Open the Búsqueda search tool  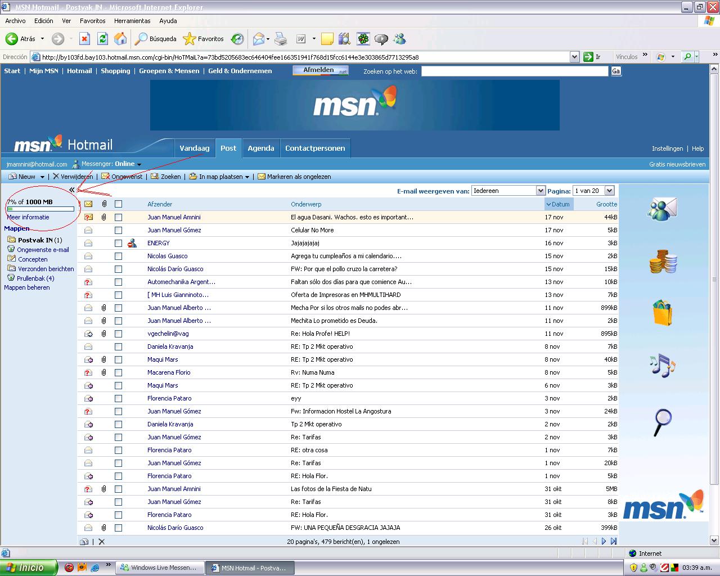coord(156,39)
